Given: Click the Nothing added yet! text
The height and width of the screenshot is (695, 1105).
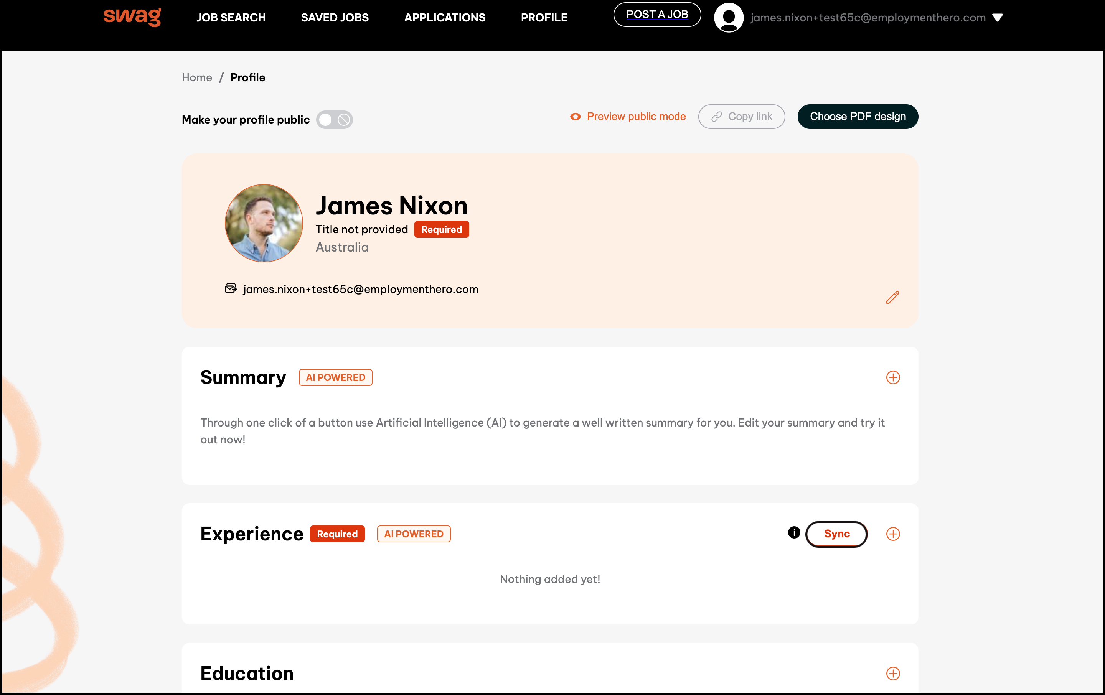Looking at the screenshot, I should click(550, 579).
